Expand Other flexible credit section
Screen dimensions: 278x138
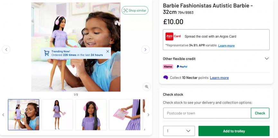(266, 59)
